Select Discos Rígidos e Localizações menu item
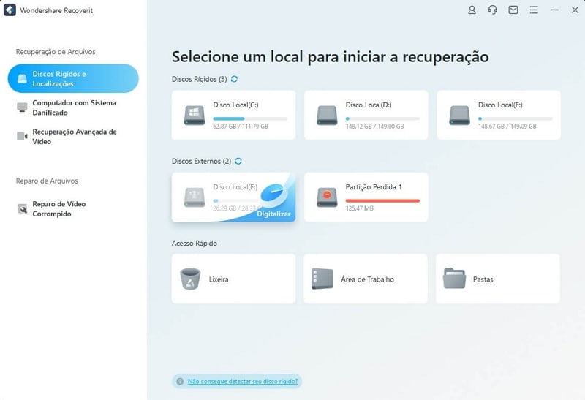Image resolution: width=585 pixels, height=400 pixels. 73,78
